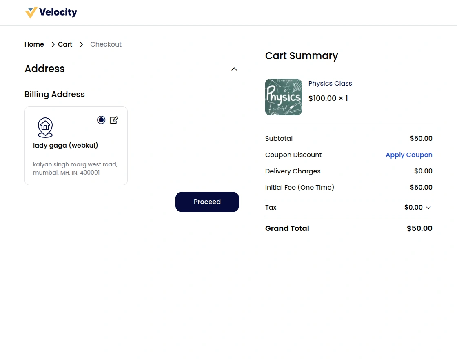This screenshot has width=457, height=359.
Task: Open the Physics Class product image
Action: pyautogui.click(x=284, y=97)
